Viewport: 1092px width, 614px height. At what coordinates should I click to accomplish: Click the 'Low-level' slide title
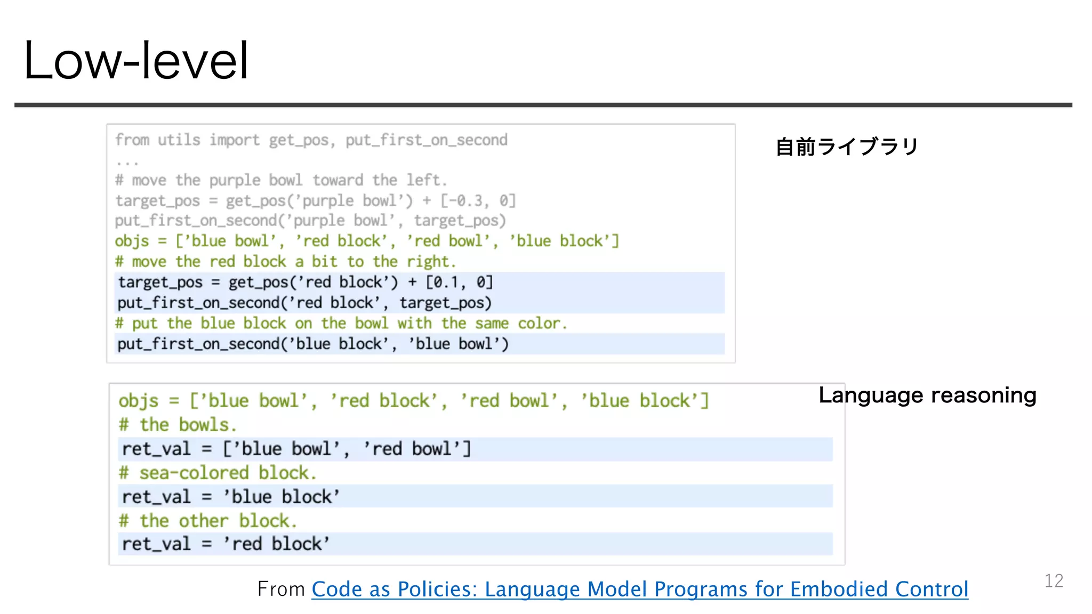136,60
